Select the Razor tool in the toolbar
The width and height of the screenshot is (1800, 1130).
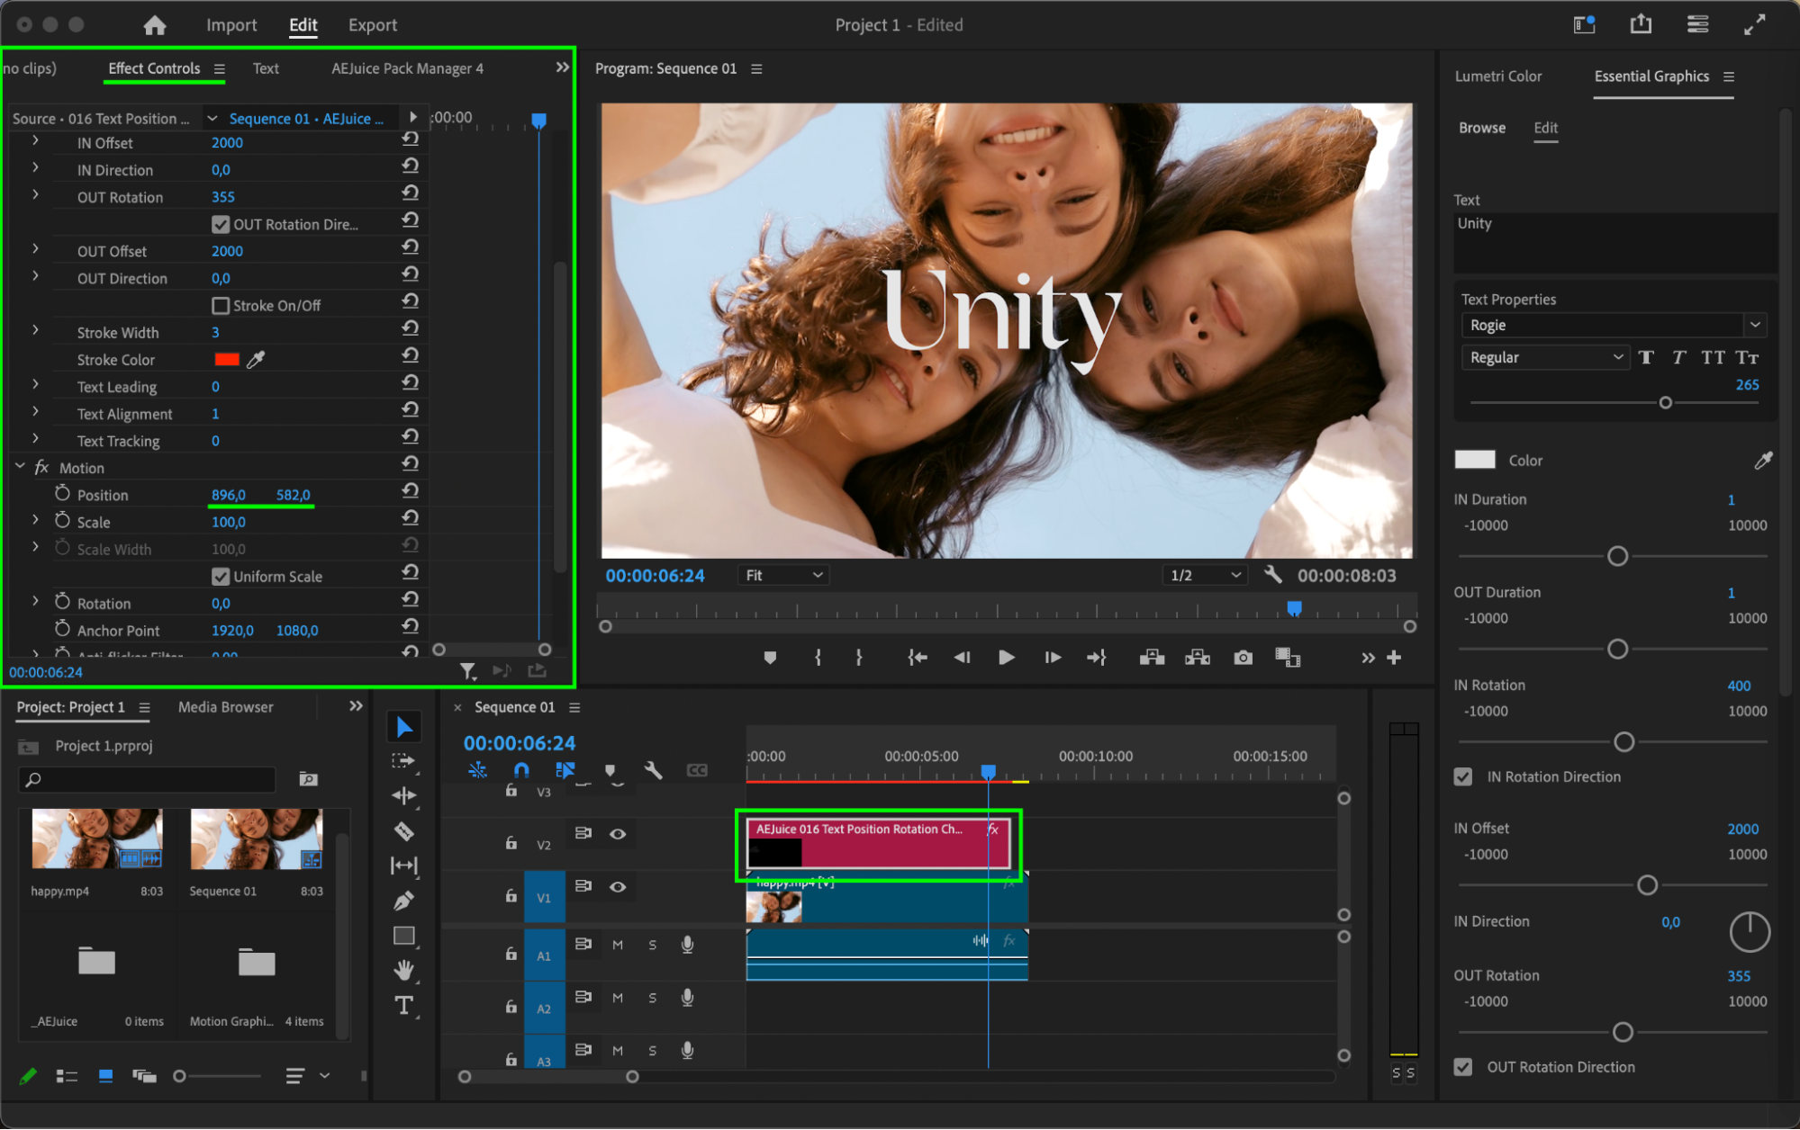coord(404,831)
